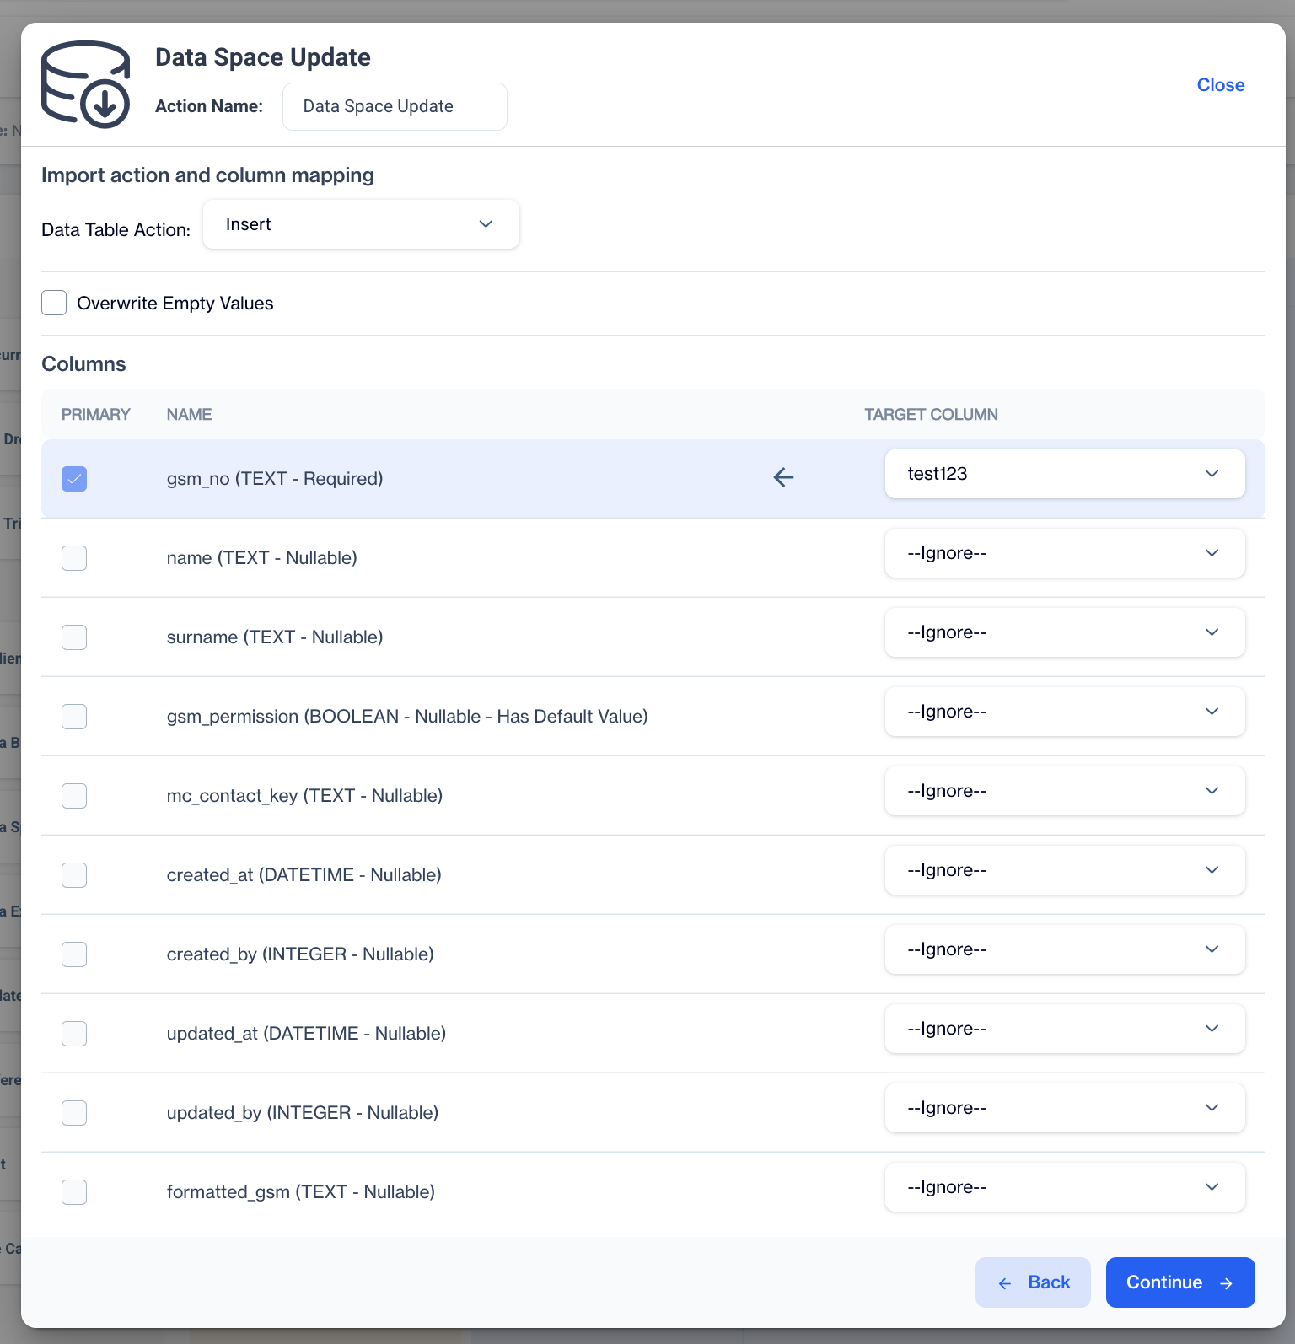Click the database download icon
The image size is (1295, 1344).
coord(86,84)
